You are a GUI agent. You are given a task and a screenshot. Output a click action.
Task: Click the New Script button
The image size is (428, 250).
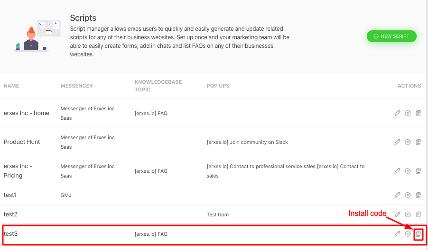coord(391,36)
